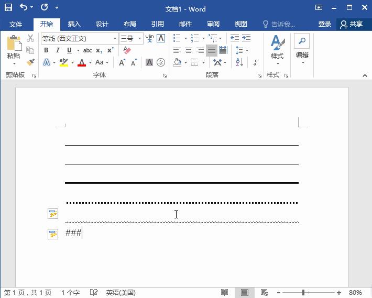Cut selection with the scissors icon
Image resolution: width=372 pixels, height=298 pixels.
point(30,38)
